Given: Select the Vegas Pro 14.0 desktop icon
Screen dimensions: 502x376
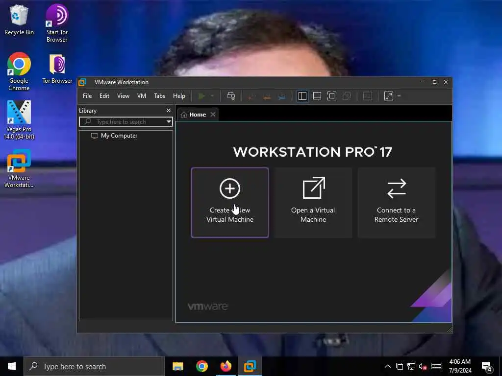Looking at the screenshot, I should (x=19, y=120).
